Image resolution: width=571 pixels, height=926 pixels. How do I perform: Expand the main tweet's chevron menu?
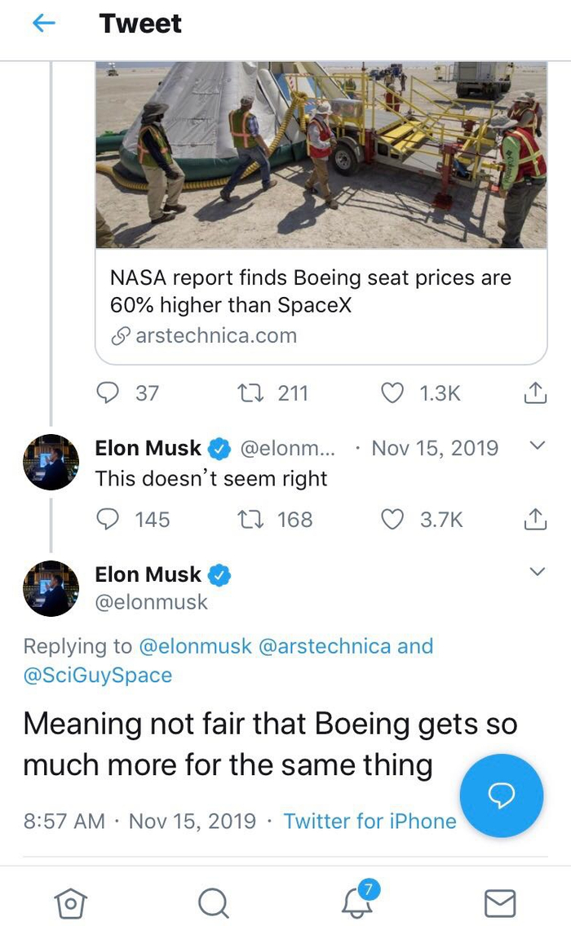(x=536, y=572)
